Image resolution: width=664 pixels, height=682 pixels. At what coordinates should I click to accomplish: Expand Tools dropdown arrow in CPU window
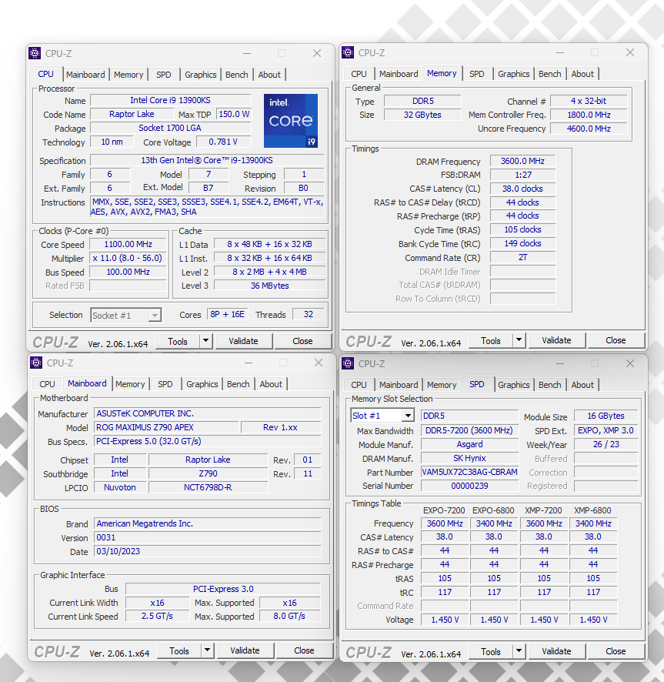206,341
